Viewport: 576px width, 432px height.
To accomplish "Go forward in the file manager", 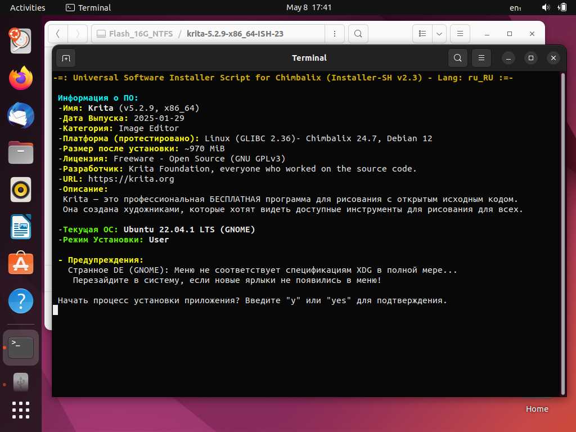I will click(78, 34).
